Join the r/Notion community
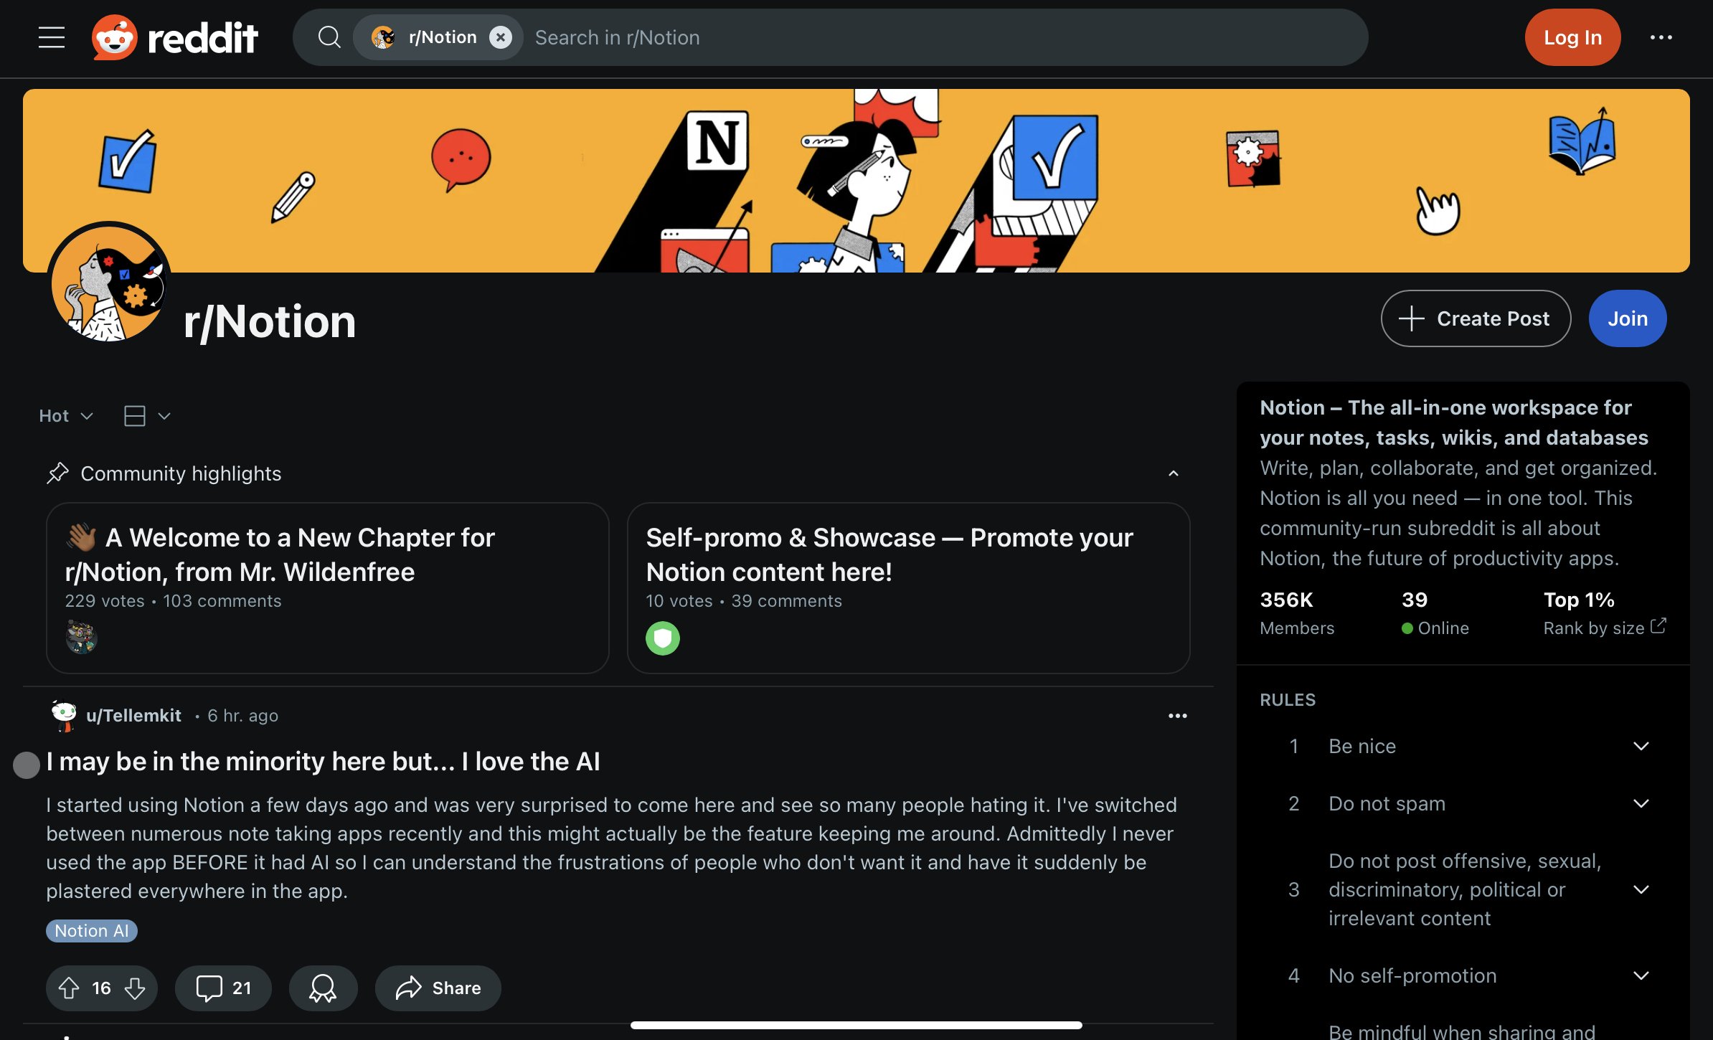 click(1627, 318)
